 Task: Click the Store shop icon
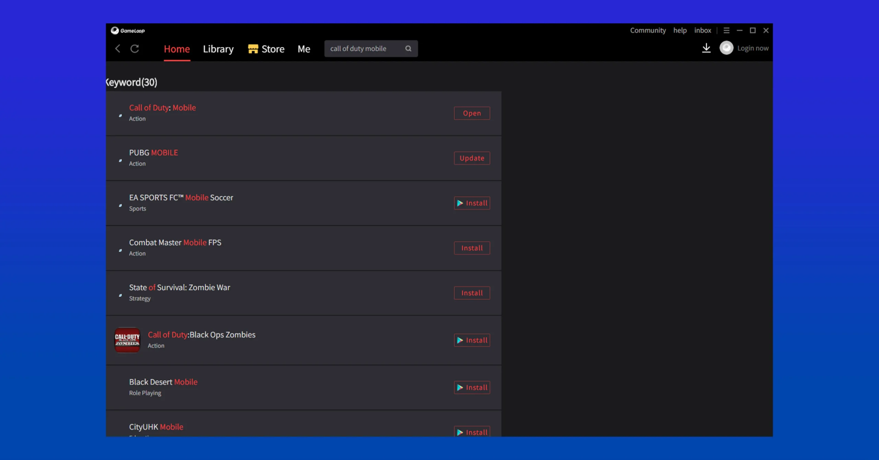(253, 49)
